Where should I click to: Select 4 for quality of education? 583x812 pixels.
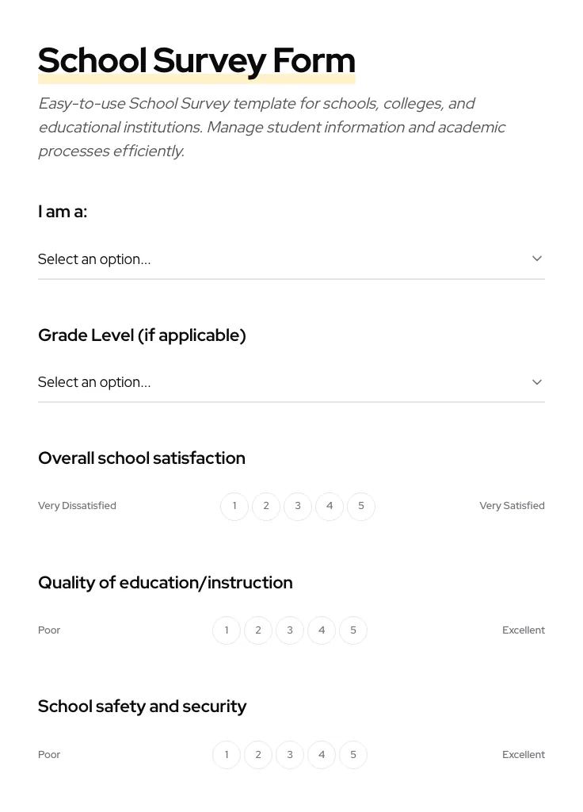322,630
